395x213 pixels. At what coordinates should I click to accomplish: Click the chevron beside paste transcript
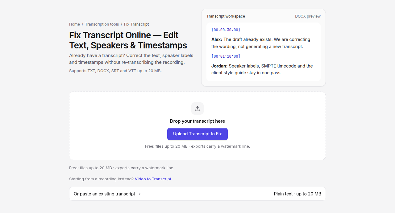point(139,194)
